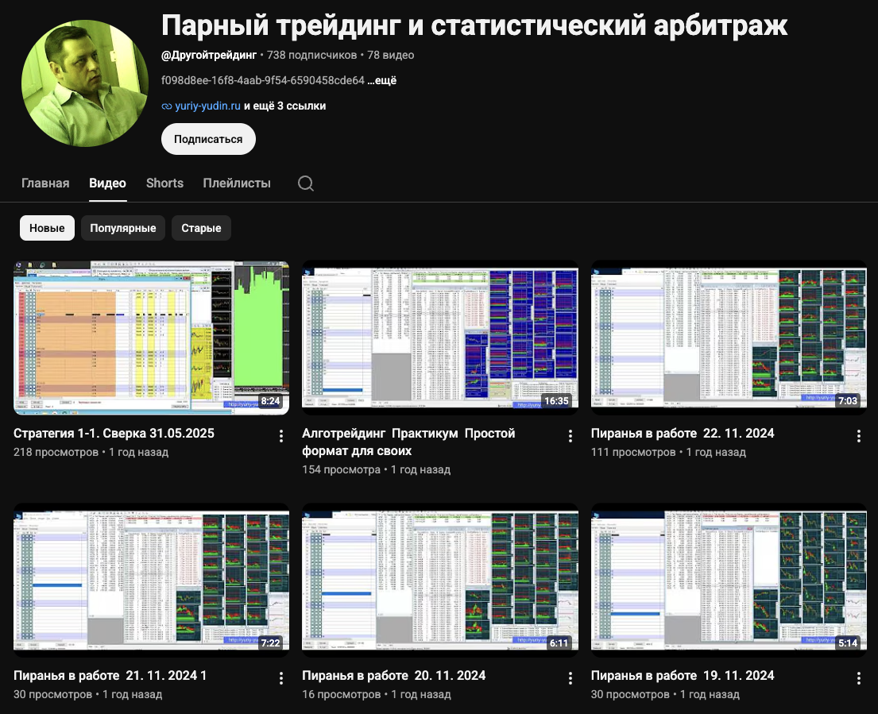The width and height of the screenshot is (878, 714).
Task: Click the 8:24 duration badge
Action: [x=270, y=401]
